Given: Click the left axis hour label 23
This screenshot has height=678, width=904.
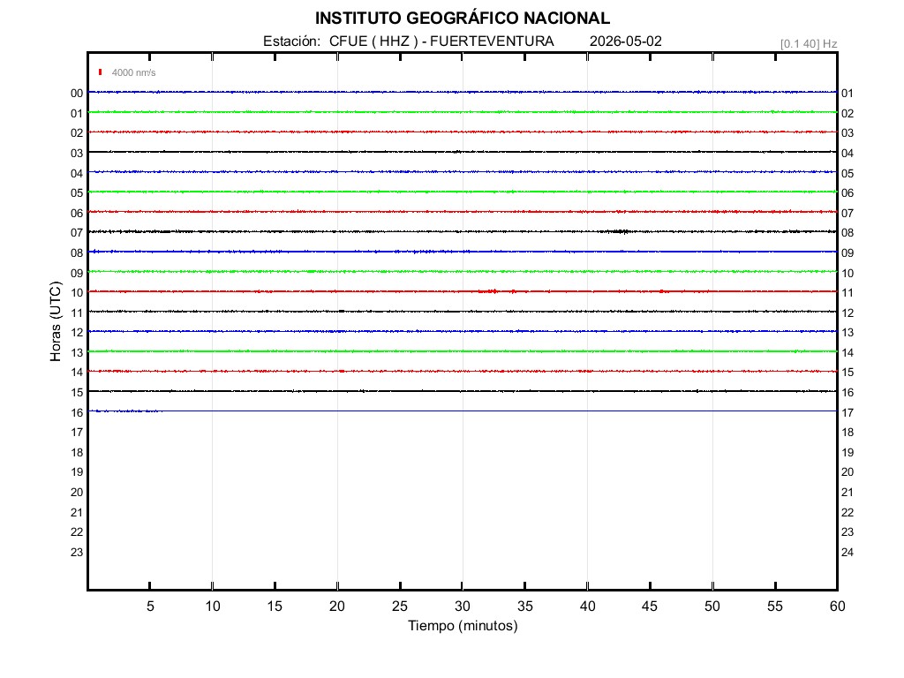Looking at the screenshot, I should (77, 553).
